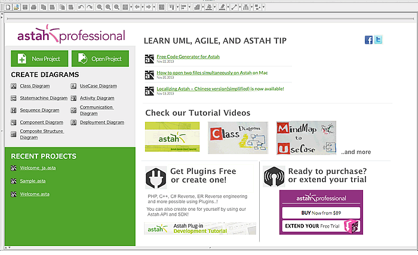The height and width of the screenshot is (255, 418).
Task: Pick the fill color bucket icon
Action: coord(209,7)
